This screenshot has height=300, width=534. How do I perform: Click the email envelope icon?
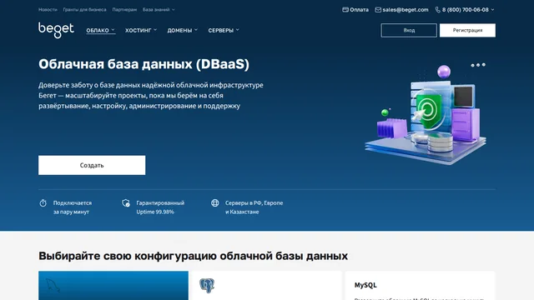pyautogui.click(x=378, y=10)
